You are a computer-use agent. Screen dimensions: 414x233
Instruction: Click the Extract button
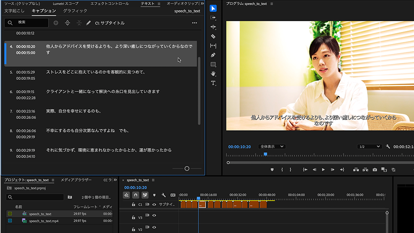[365, 170]
